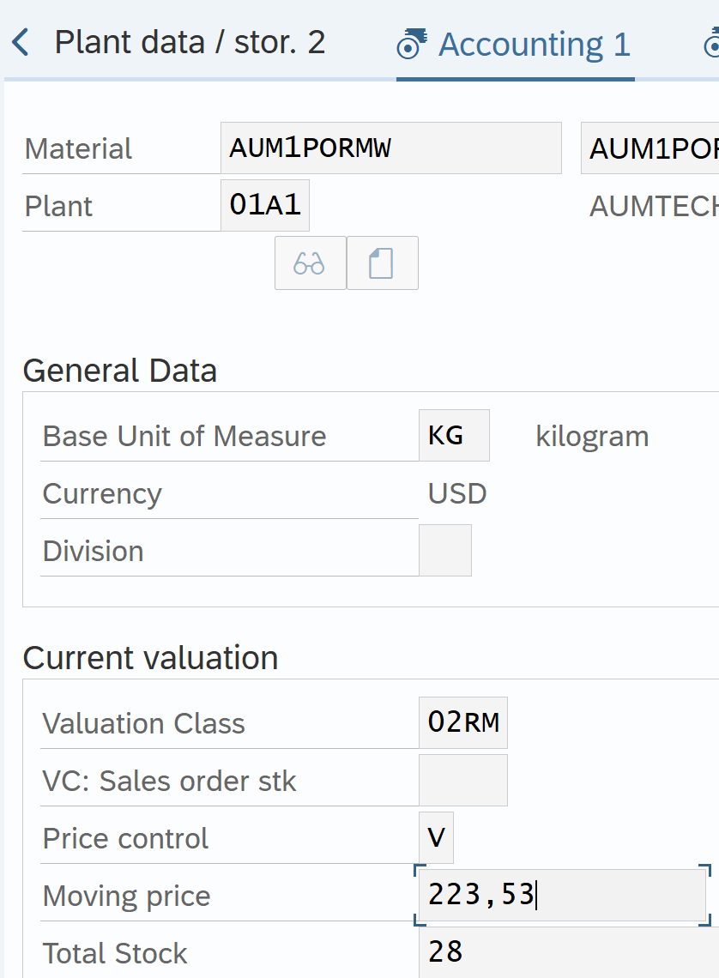Click the document page icon button

pyautogui.click(x=382, y=263)
